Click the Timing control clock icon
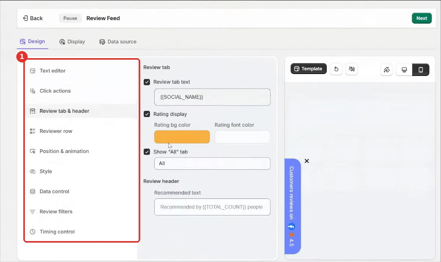This screenshot has height=262, width=441. pyautogui.click(x=33, y=232)
